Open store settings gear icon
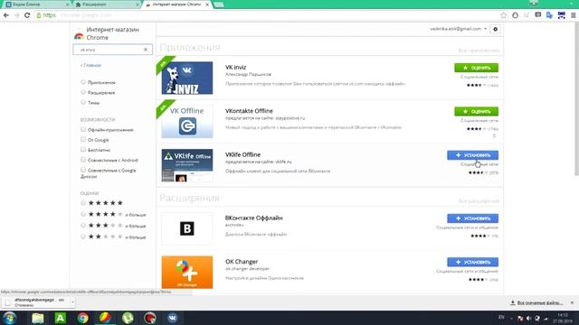The width and height of the screenshot is (579, 325). [495, 29]
